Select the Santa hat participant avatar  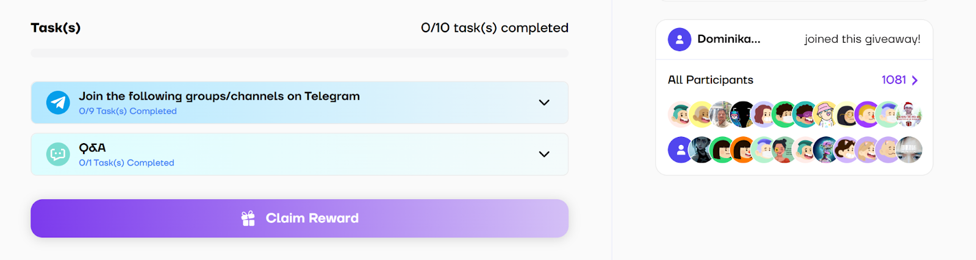pyautogui.click(x=908, y=114)
